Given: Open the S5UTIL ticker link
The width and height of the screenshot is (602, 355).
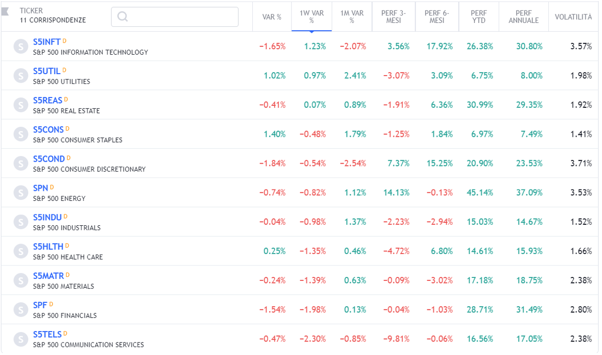Looking at the screenshot, I should tap(47, 71).
